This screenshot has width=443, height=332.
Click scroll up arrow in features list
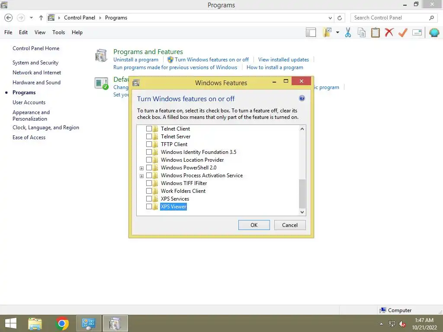tap(302, 129)
